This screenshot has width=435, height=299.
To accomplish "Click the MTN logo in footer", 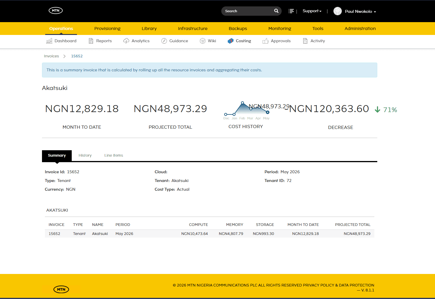I will (x=61, y=289).
